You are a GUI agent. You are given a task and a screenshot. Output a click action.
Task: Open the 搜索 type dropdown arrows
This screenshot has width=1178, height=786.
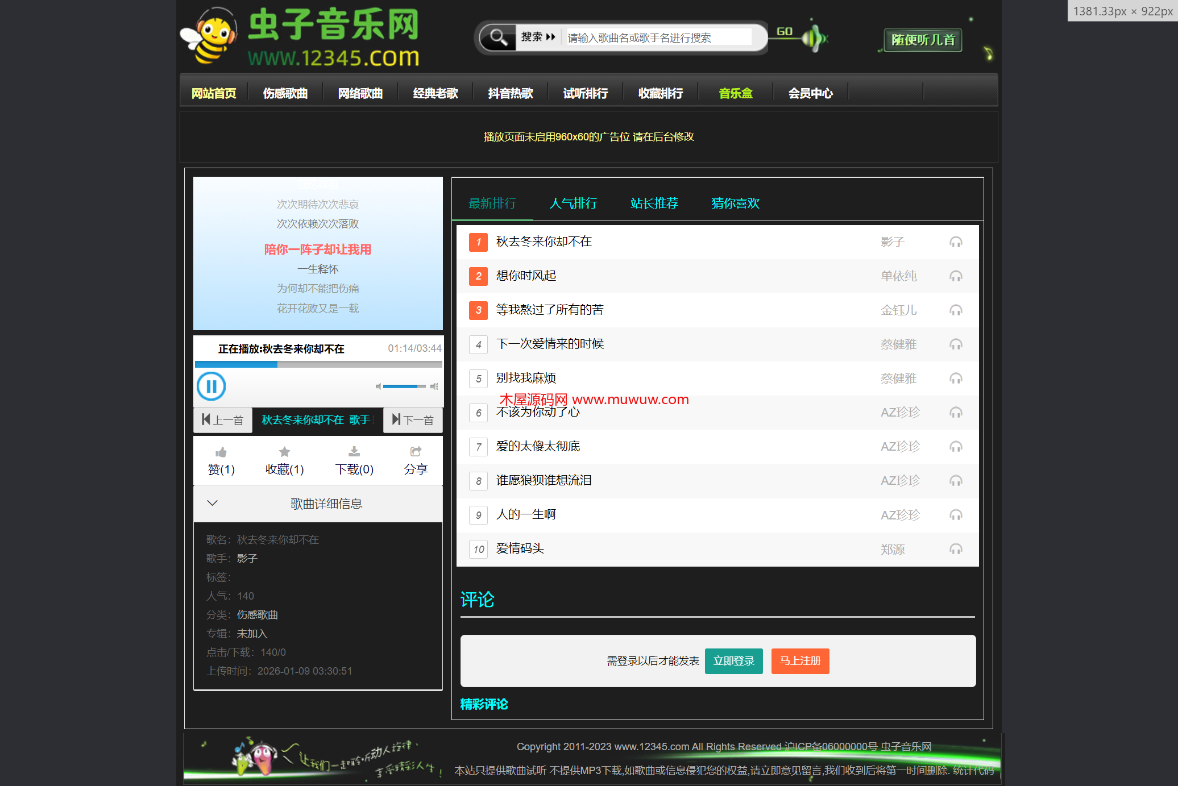[550, 38]
